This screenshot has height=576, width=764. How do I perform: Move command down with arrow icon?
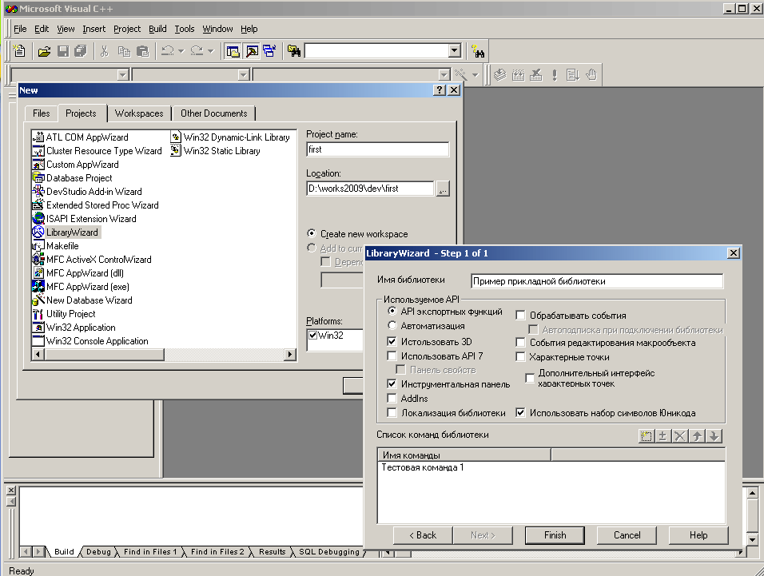click(714, 435)
